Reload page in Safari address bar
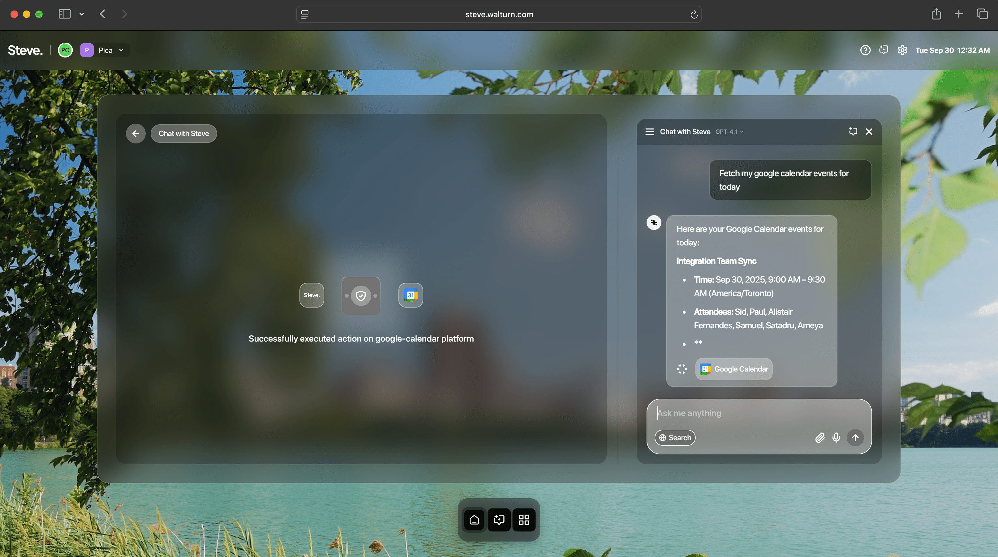Image resolution: width=998 pixels, height=557 pixels. tap(694, 14)
